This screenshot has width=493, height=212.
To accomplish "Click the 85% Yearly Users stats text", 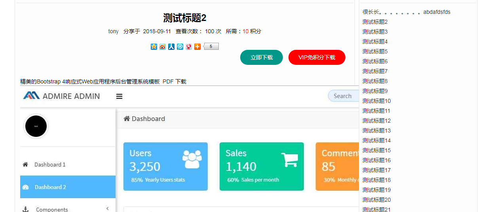I will point(158,180).
